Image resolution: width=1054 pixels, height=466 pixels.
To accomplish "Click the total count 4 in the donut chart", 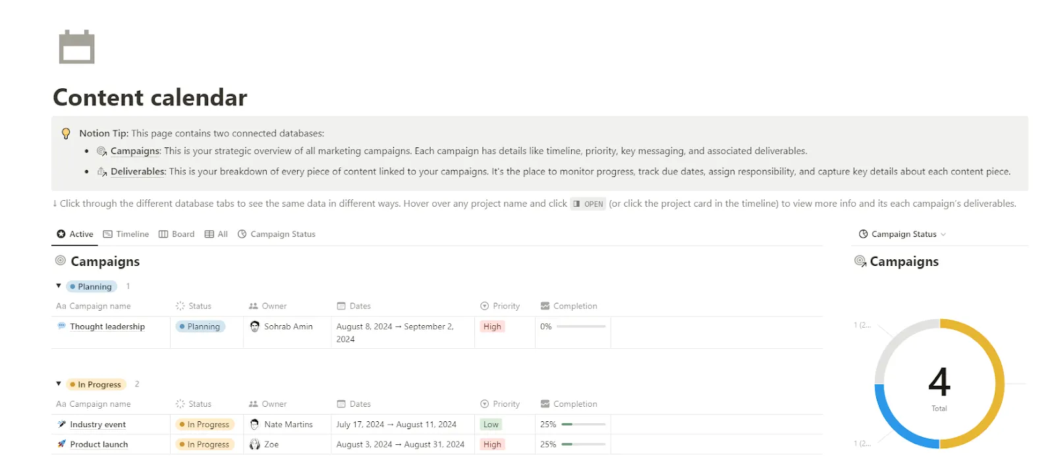I will (x=939, y=382).
